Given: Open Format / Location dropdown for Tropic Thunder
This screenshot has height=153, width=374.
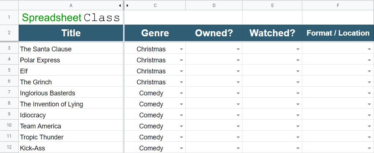Looking at the screenshot, I should tap(369, 137).
